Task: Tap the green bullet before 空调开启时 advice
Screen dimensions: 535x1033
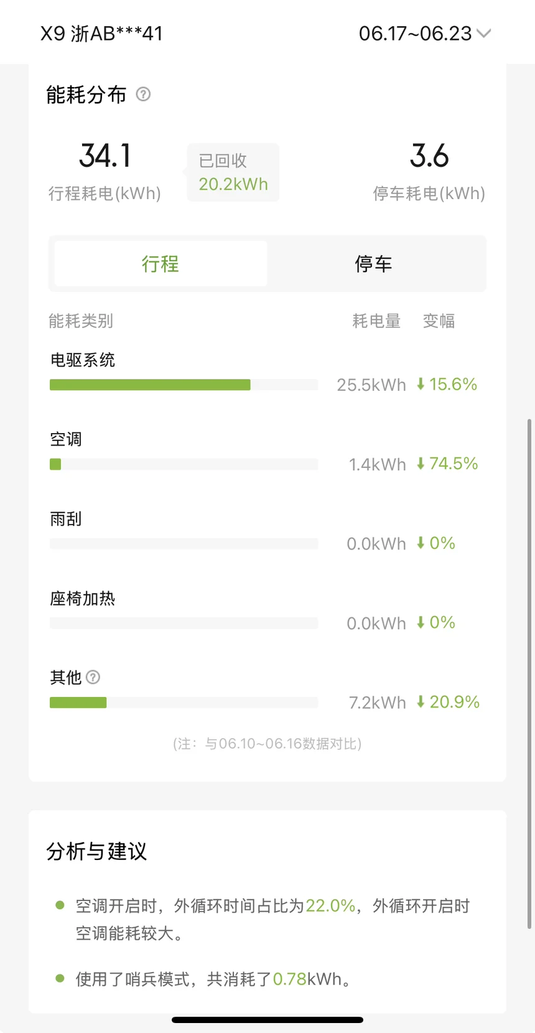Action: (x=60, y=905)
